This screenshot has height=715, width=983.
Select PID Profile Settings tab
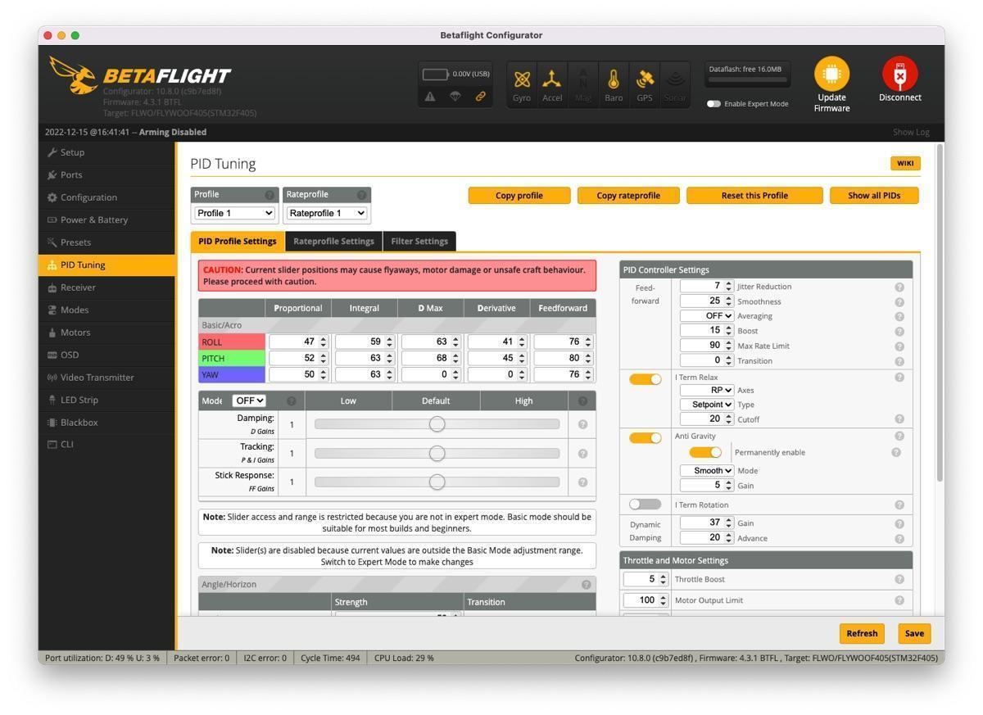click(238, 242)
